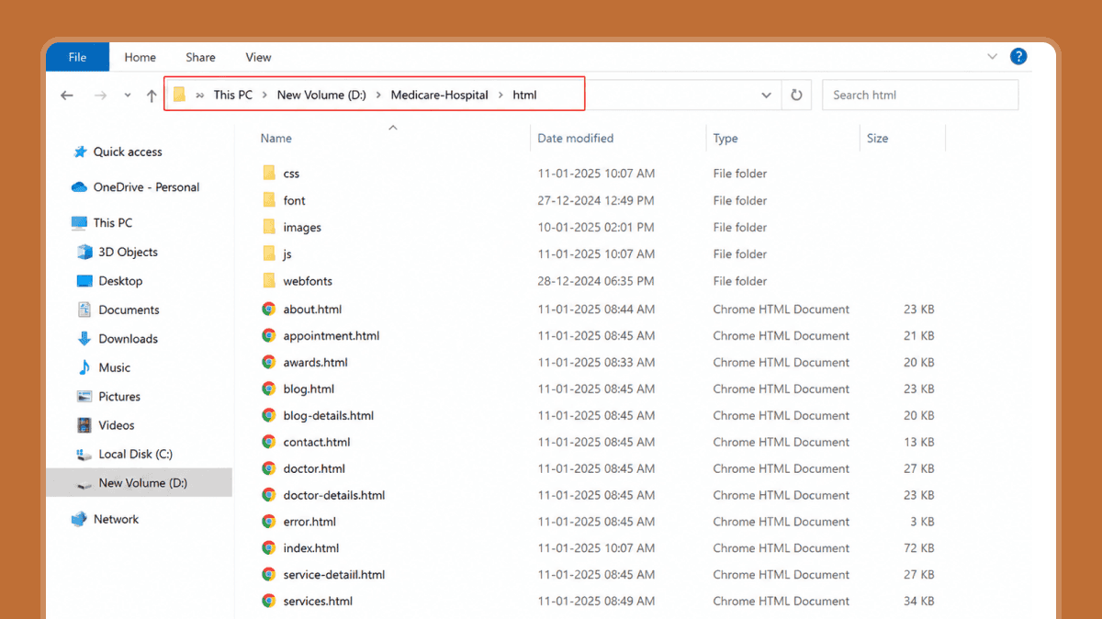Switch to the Home ribbon tab
The width and height of the screenshot is (1102, 619).
click(140, 57)
